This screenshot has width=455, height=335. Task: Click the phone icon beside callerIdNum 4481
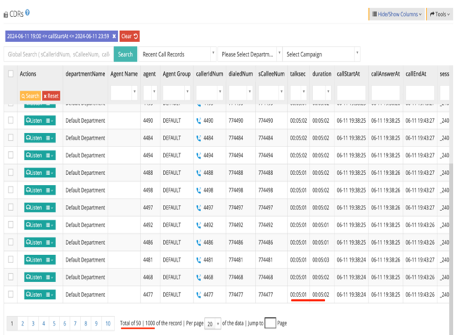tap(199, 260)
